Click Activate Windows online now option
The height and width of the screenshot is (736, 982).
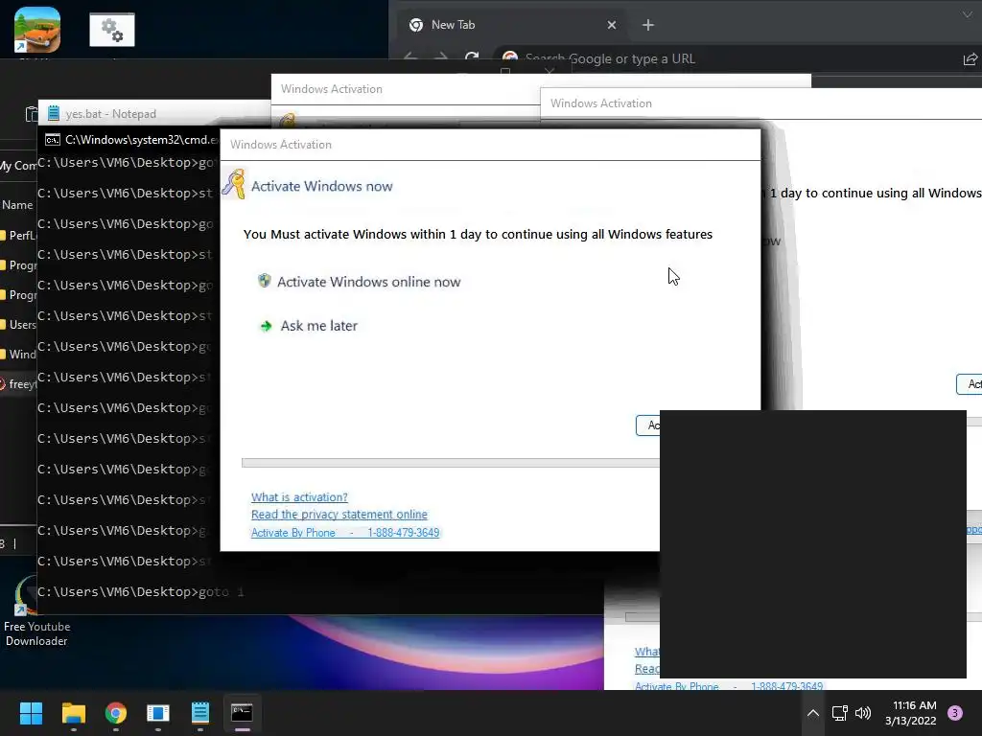point(368,282)
